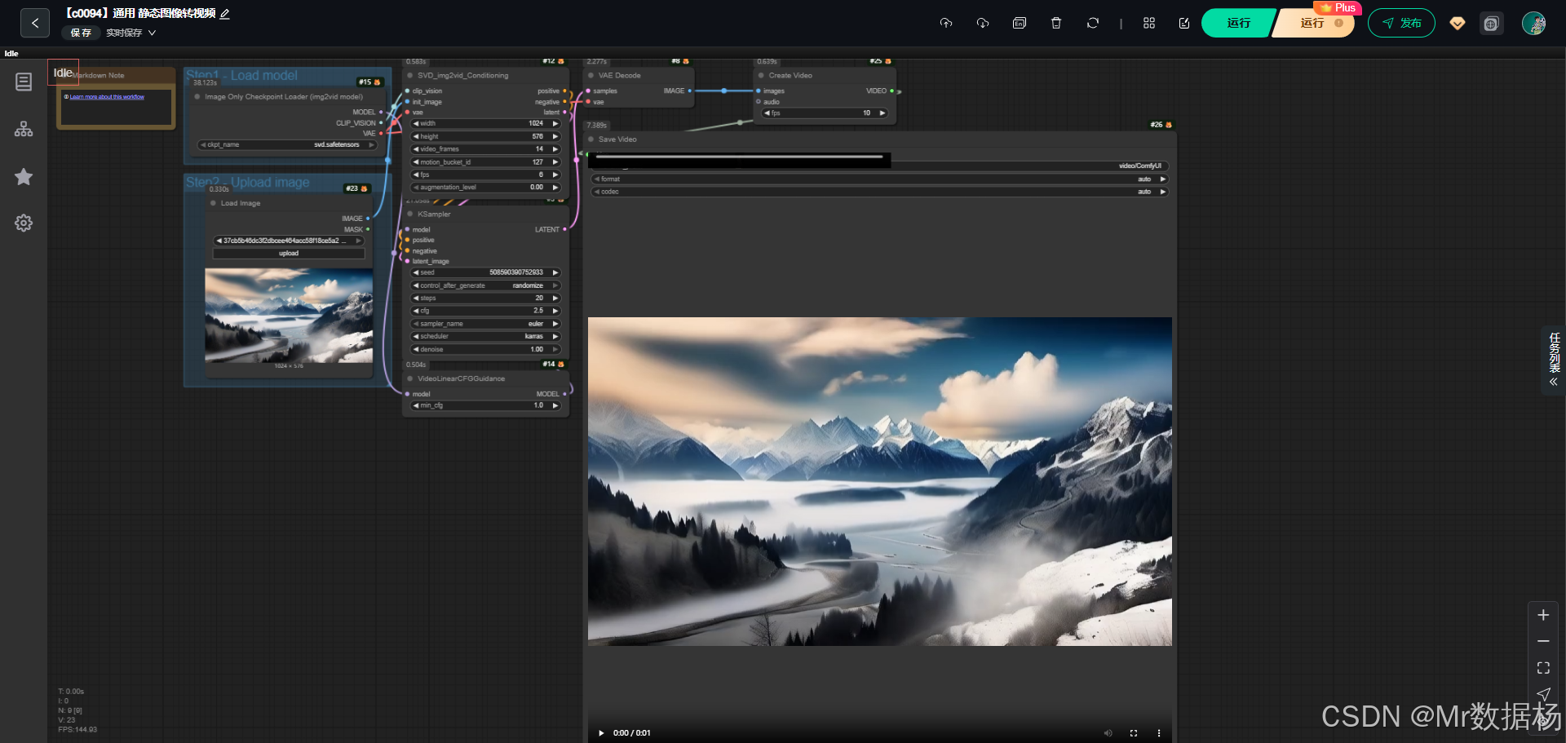Screen dimensions: 1566x743
Task: Open the real-time save dropdown arrow
Action: (x=152, y=33)
